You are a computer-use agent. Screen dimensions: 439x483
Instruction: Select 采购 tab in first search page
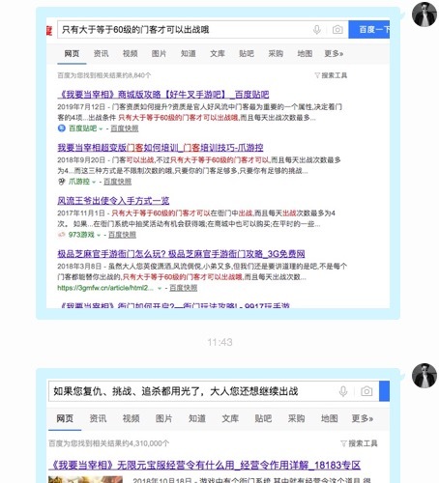pyautogui.click(x=276, y=53)
